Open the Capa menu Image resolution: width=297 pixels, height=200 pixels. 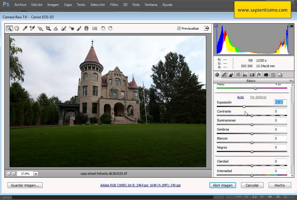point(68,5)
